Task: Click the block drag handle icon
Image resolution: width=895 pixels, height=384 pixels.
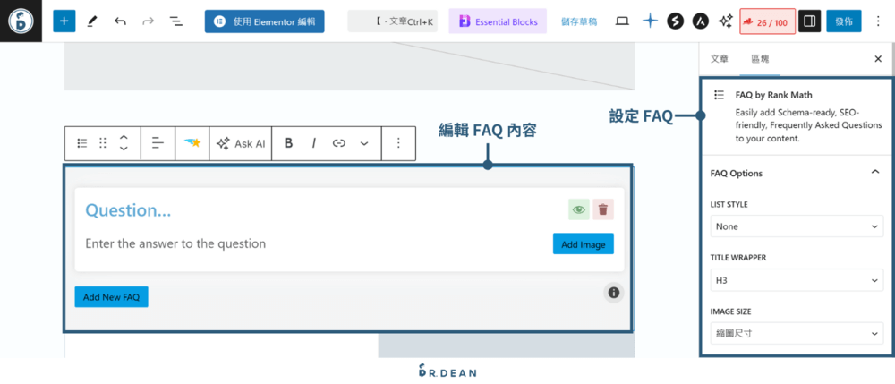Action: [103, 143]
